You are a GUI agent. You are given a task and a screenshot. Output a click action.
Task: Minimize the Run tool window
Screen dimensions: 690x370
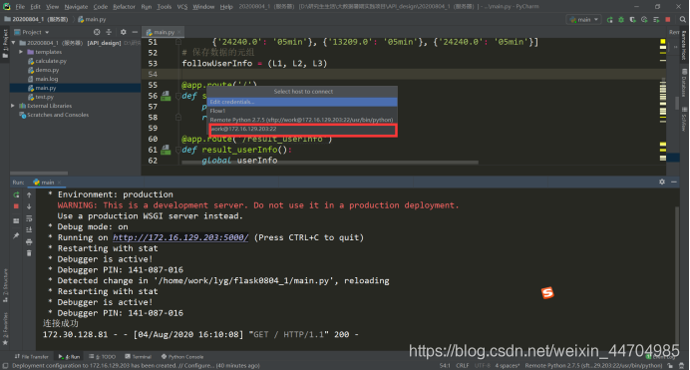[674, 182]
